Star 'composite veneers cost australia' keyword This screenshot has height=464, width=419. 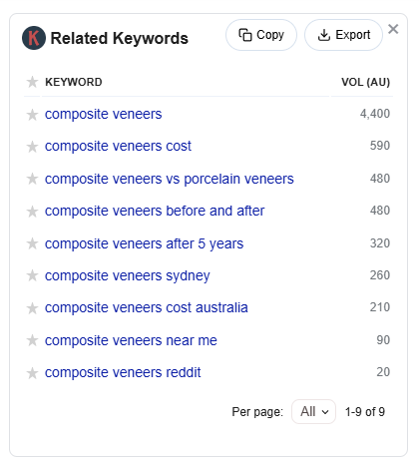pyautogui.click(x=32, y=308)
